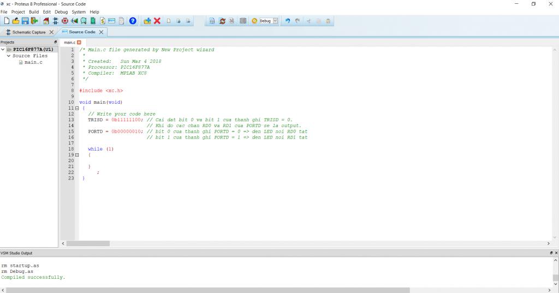This screenshot has width=559, height=293.
Task: Close the VSM Studio Output panel
Action: coord(556,253)
